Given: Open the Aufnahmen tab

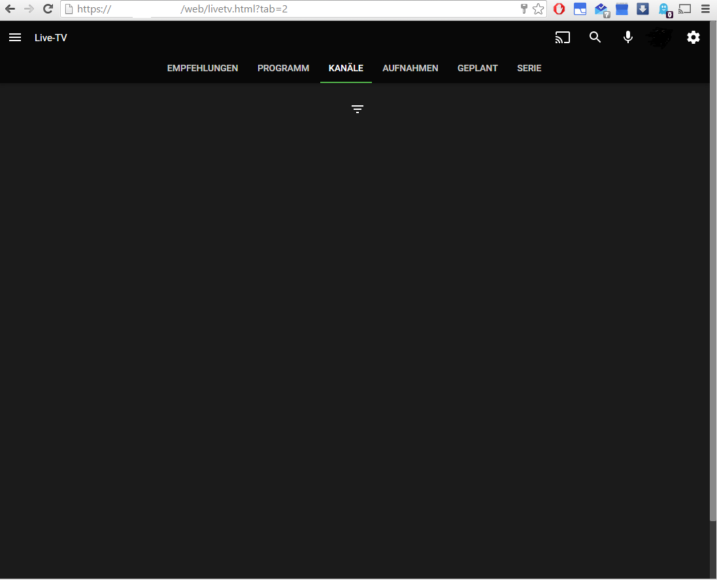Looking at the screenshot, I should (x=410, y=68).
